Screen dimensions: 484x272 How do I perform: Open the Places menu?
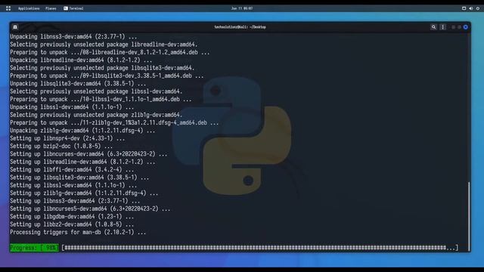tap(51, 8)
